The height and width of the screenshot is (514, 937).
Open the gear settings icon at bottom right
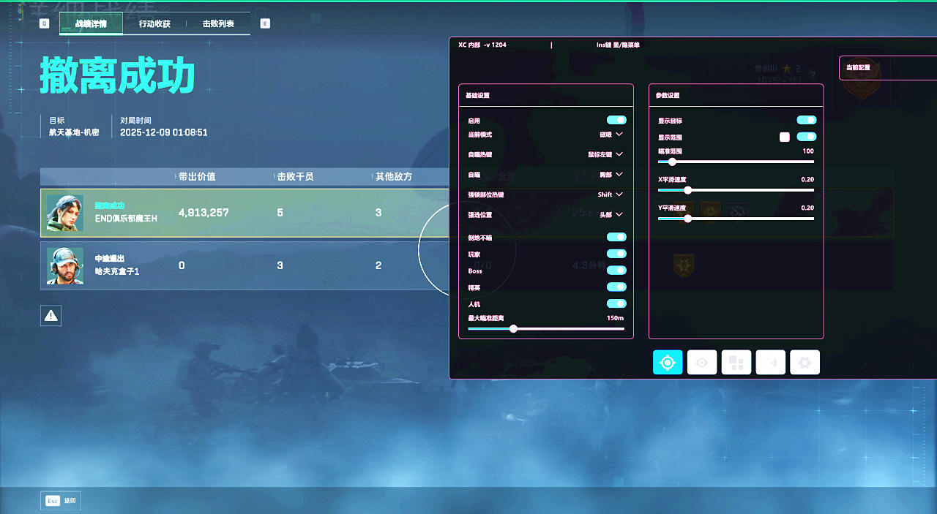point(805,362)
